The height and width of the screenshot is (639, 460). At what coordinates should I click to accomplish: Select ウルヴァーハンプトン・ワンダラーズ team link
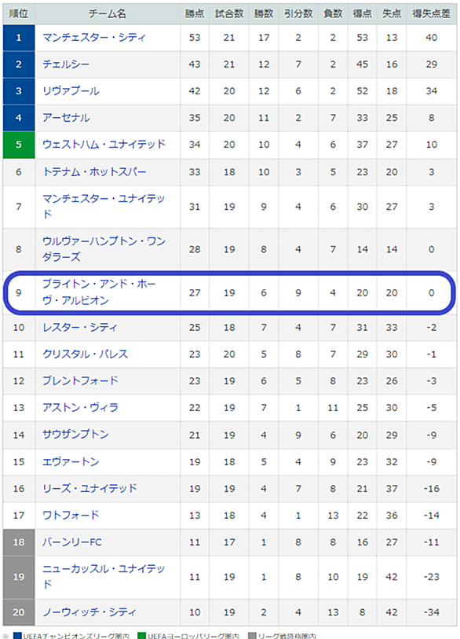point(104,249)
